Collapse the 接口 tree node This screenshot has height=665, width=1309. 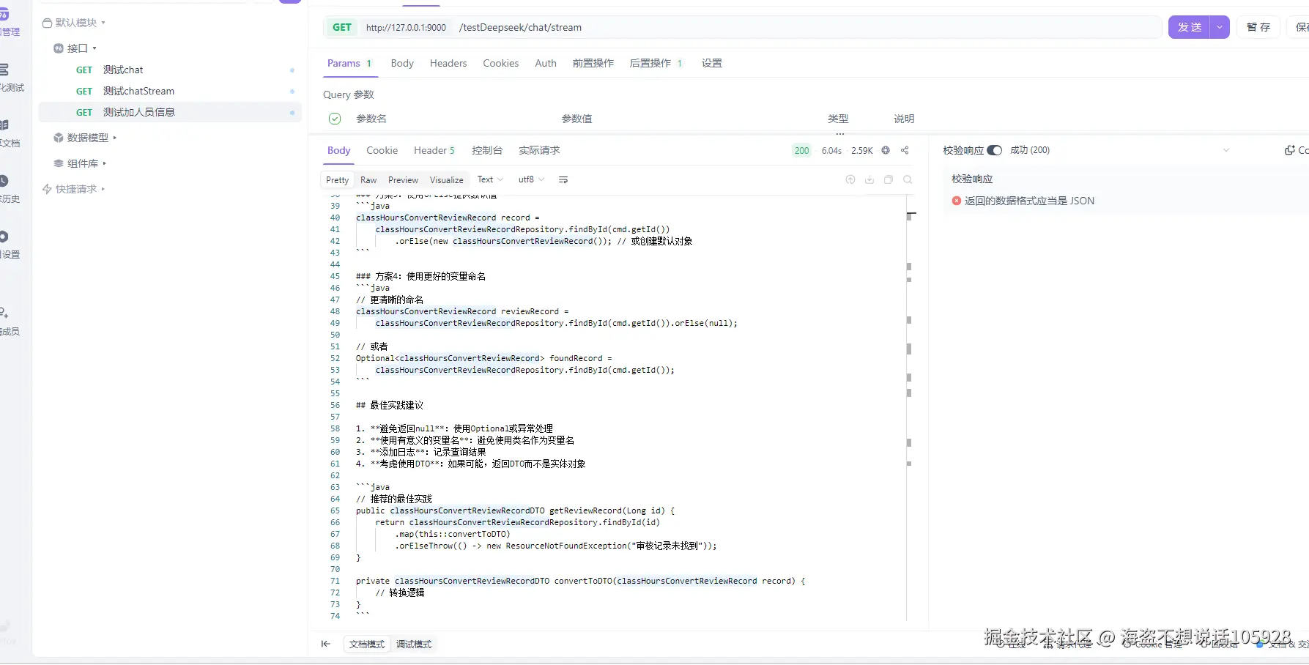94,48
